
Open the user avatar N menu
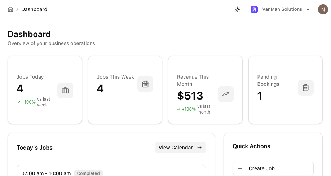(323, 9)
